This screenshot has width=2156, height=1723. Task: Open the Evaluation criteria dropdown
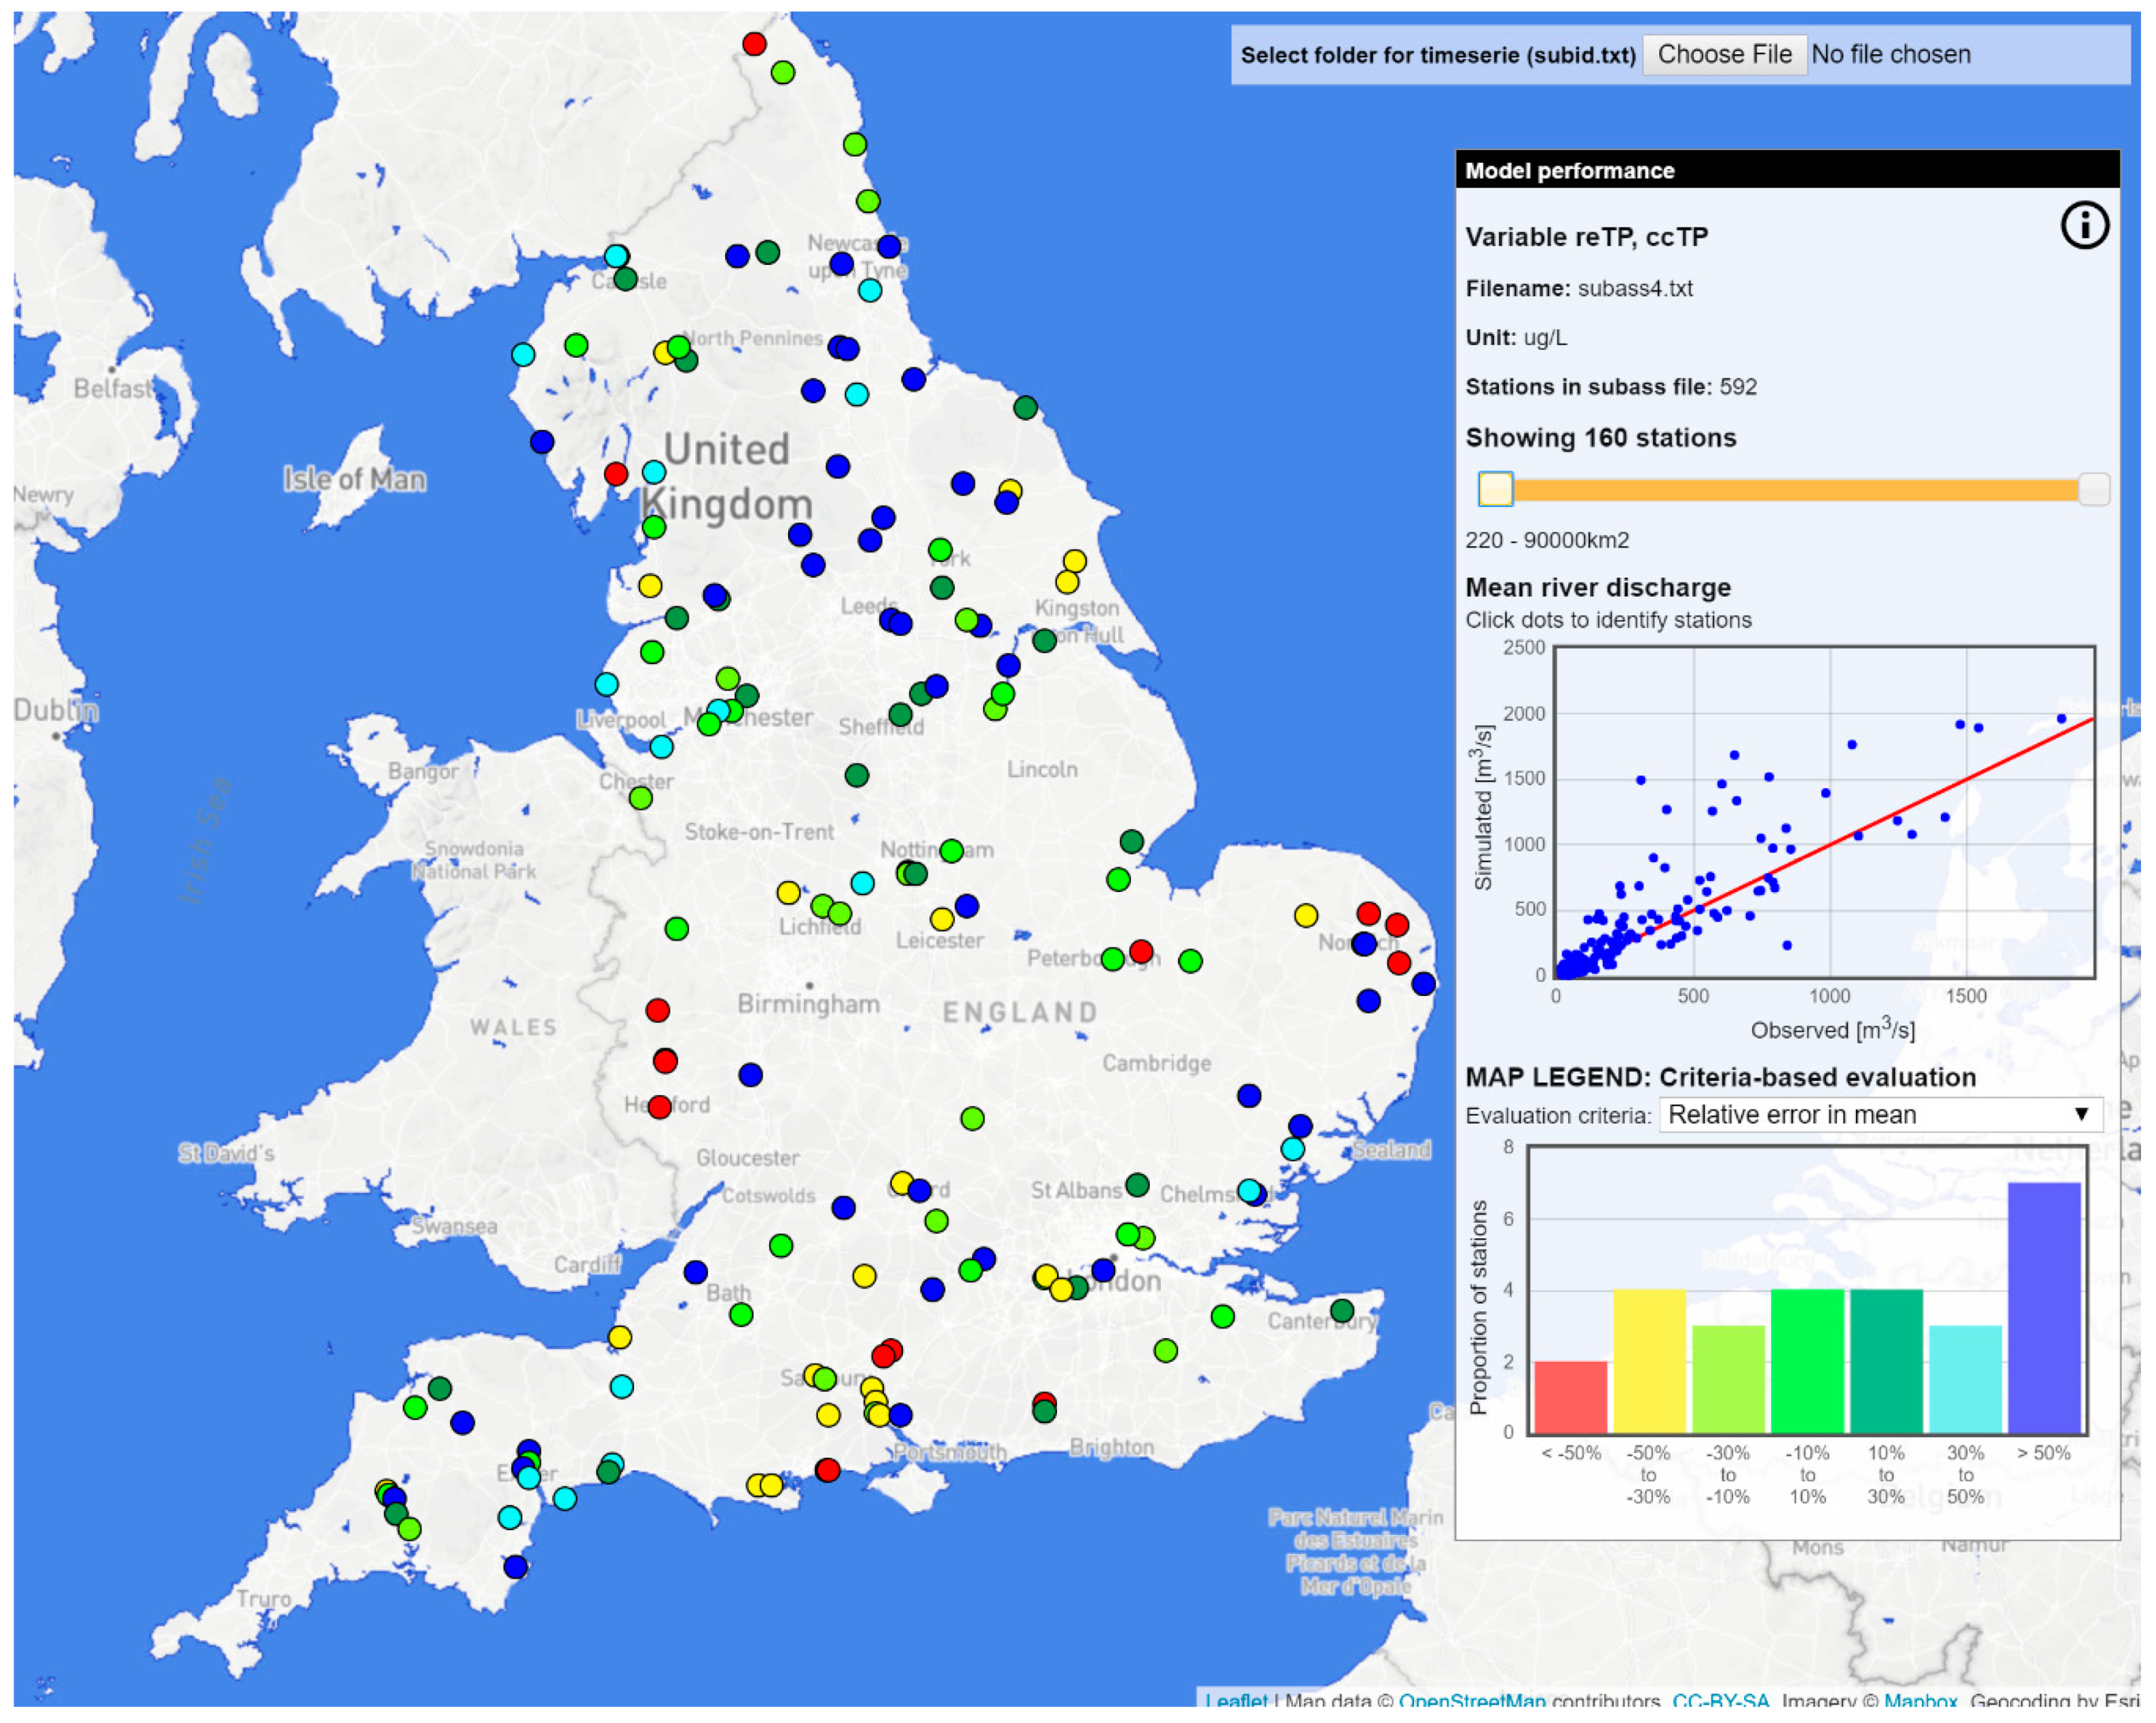point(1880,1114)
